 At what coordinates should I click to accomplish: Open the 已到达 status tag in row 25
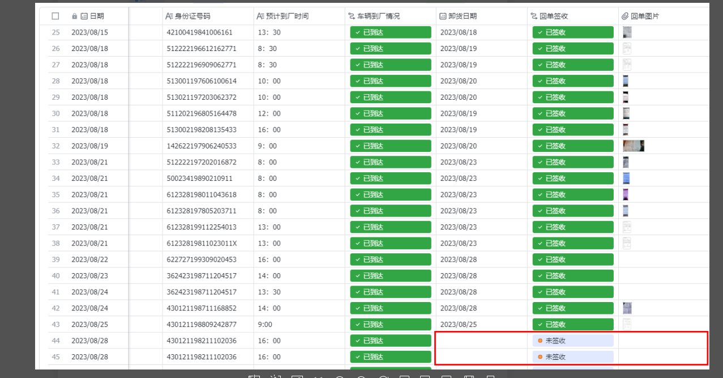pyautogui.click(x=390, y=32)
